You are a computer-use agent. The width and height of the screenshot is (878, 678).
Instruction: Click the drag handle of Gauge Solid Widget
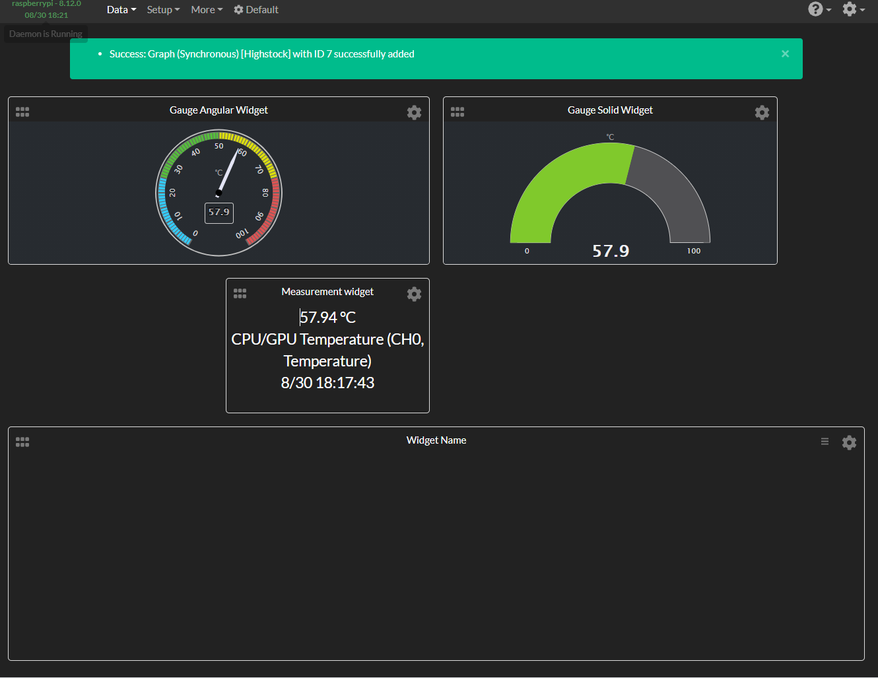coord(457,112)
